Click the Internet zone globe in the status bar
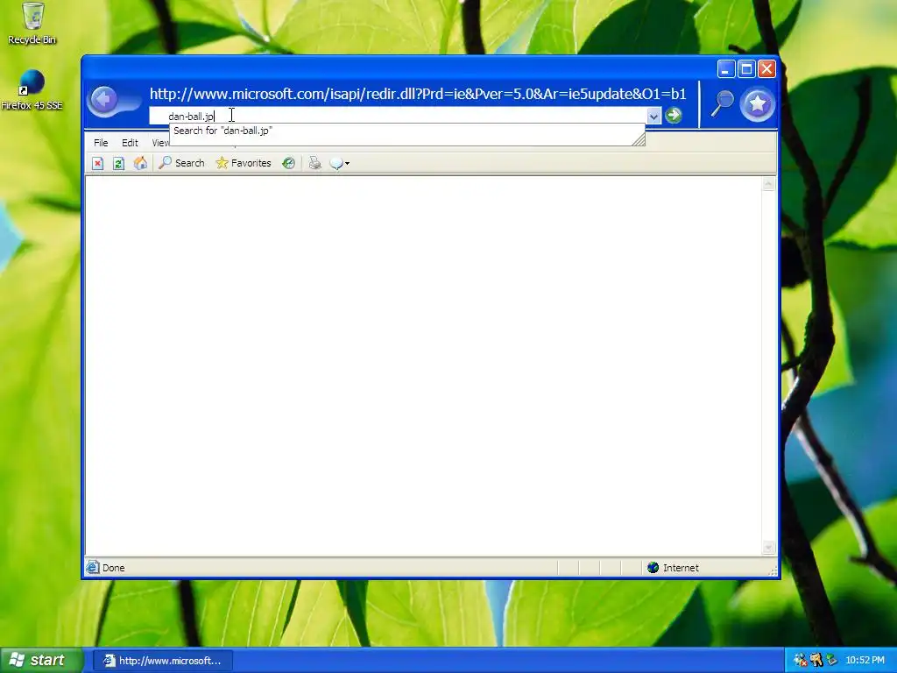Image resolution: width=897 pixels, height=673 pixels. (653, 568)
